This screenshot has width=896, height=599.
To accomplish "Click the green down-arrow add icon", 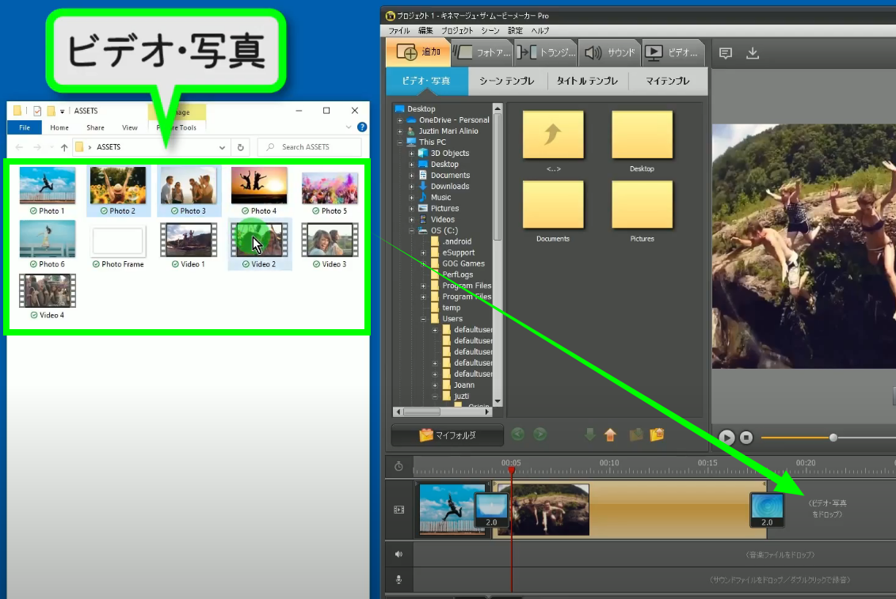I will pos(589,434).
